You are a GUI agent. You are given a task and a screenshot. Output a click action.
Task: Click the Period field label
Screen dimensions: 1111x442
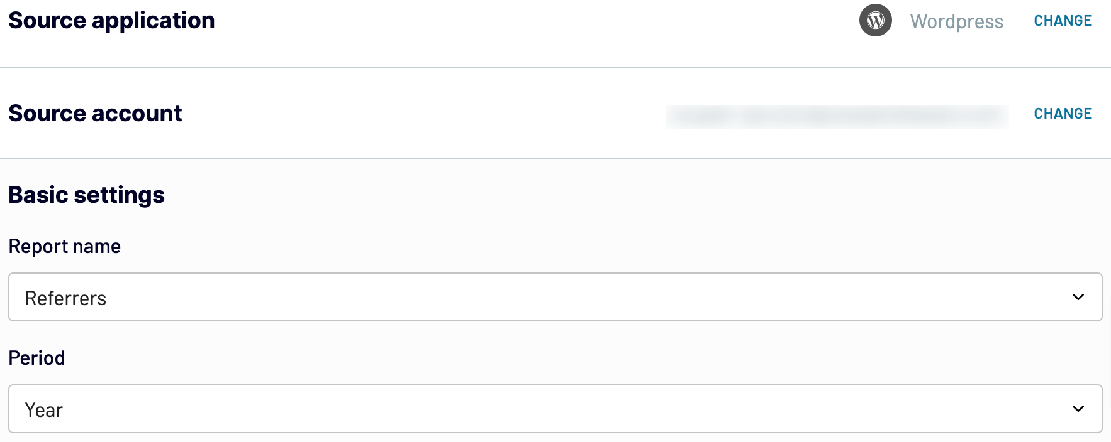tap(36, 358)
